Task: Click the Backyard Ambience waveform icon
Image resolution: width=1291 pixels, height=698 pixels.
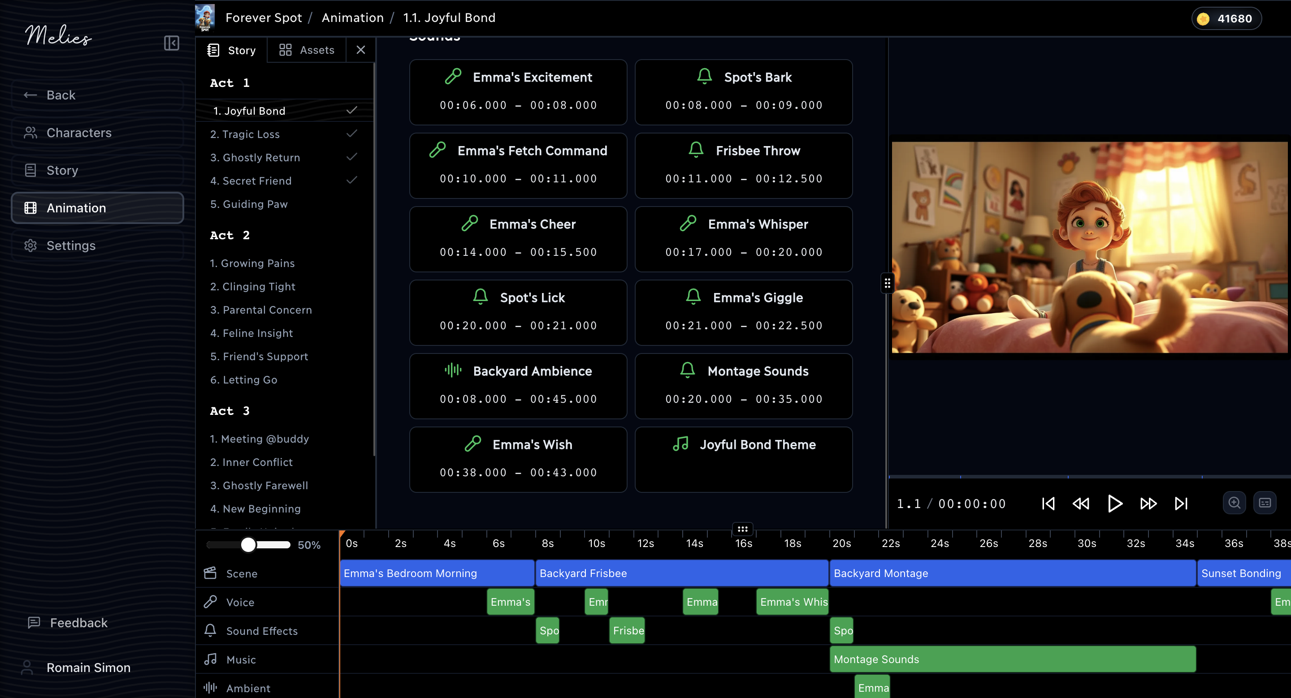Action: [453, 370]
